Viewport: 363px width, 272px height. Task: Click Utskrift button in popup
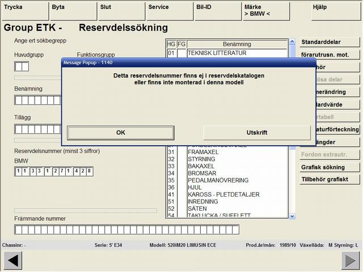point(256,133)
